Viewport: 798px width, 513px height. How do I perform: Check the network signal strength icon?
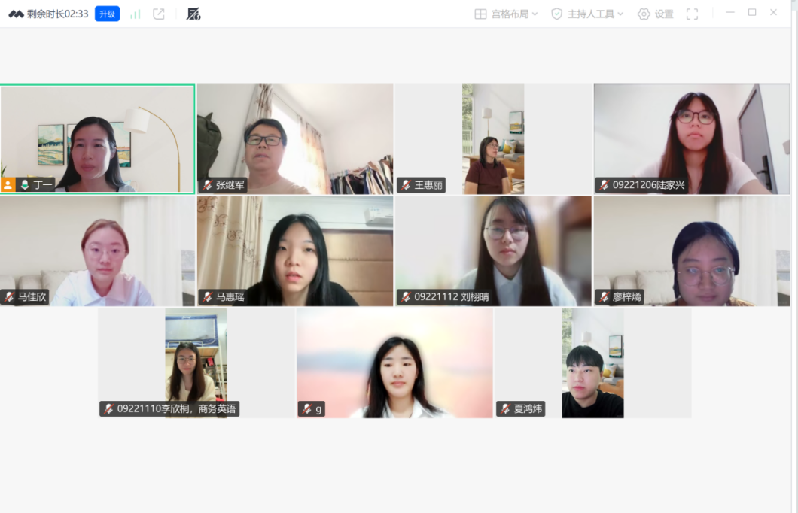pyautogui.click(x=136, y=14)
